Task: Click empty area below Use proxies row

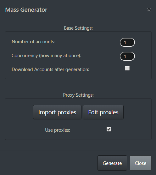Action: 78,136
